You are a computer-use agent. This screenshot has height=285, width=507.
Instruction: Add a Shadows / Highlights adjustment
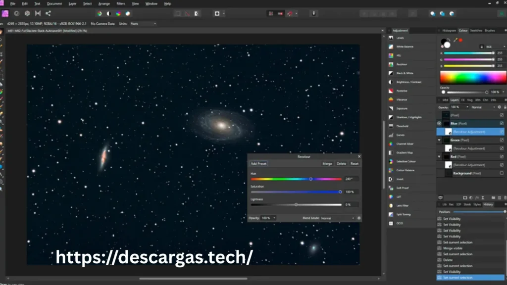pos(411,117)
